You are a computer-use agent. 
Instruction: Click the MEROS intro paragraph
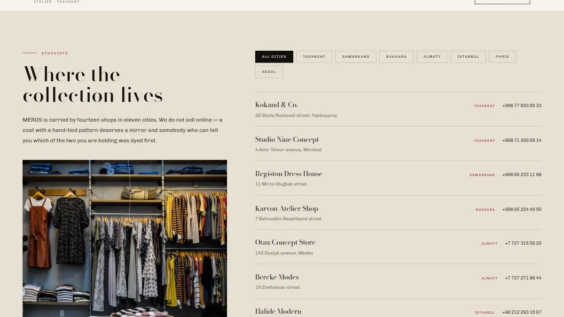123,130
